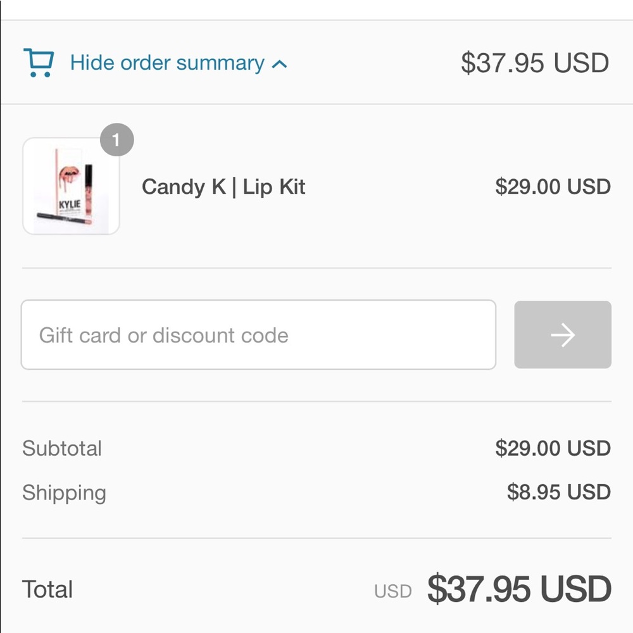Collapse summary using the chevron arrow
The image size is (633, 633).
click(x=279, y=64)
